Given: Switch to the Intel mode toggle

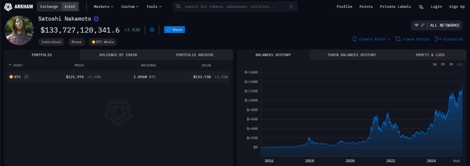Looking at the screenshot, I should point(70,6).
